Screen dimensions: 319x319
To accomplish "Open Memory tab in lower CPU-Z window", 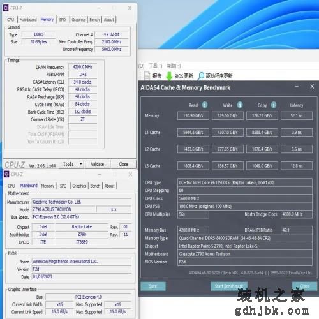I will pyautogui.click(x=48, y=186).
